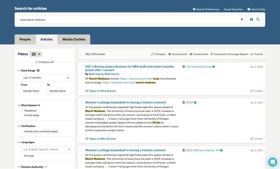Open Search help question icon

(x=249, y=9)
